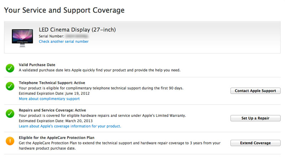
Task: Select Eligible for the AppleCare Protection Plan heading
Action: click(x=57, y=138)
